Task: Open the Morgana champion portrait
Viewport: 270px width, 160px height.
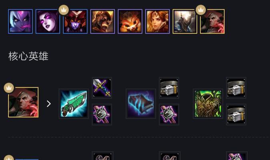Action: 48,21
